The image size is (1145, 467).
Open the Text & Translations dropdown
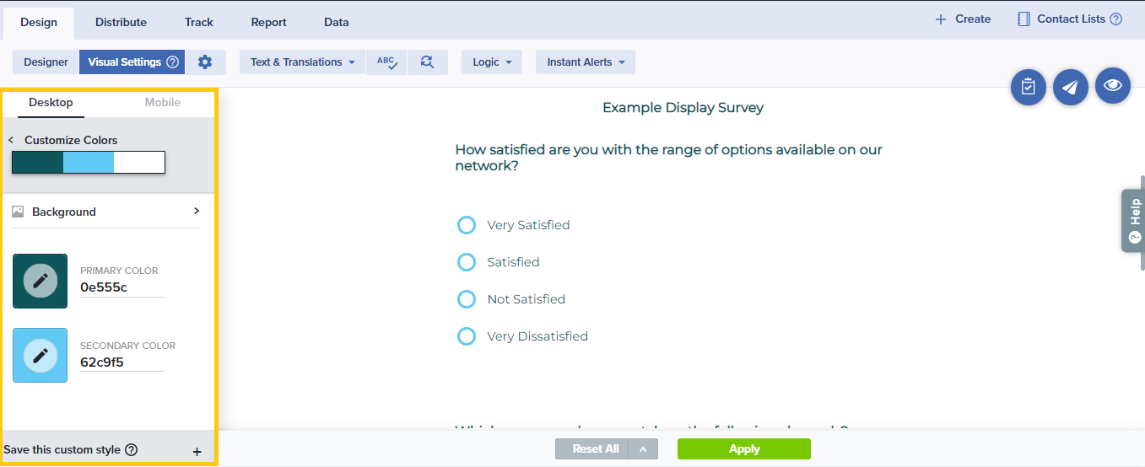302,62
